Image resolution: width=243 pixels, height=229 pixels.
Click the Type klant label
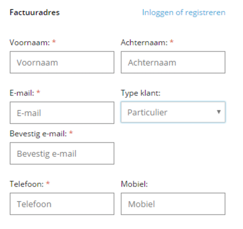[141, 93]
